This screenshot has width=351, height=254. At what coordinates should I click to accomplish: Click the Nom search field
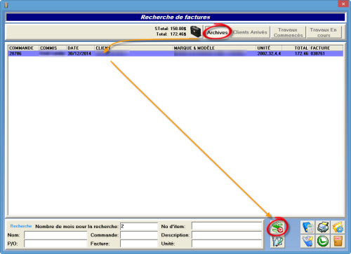click(x=55, y=235)
